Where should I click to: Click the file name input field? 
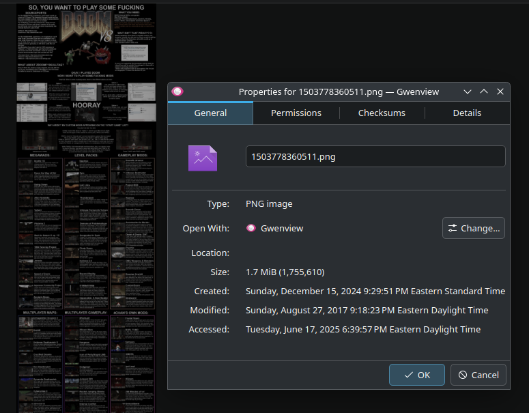click(x=375, y=156)
